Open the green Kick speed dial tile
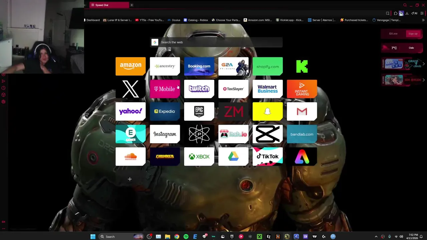This screenshot has width=427, height=240. 302,66
